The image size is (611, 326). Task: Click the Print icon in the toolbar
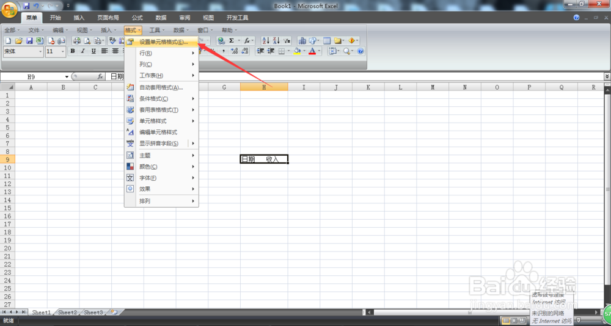click(x=77, y=40)
